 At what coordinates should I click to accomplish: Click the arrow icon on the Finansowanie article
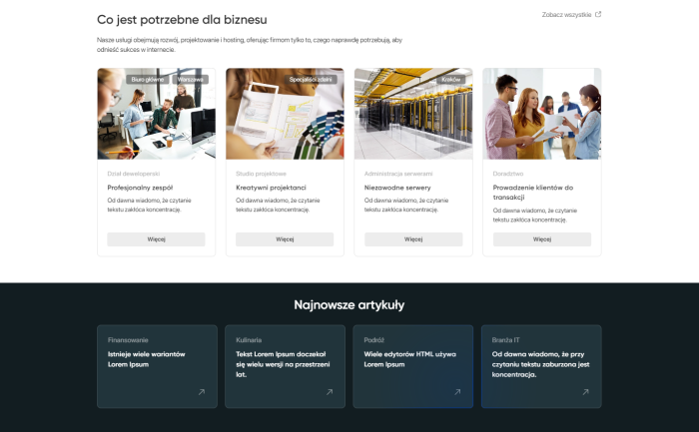(x=201, y=392)
